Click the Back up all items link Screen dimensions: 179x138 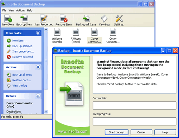click(22, 75)
